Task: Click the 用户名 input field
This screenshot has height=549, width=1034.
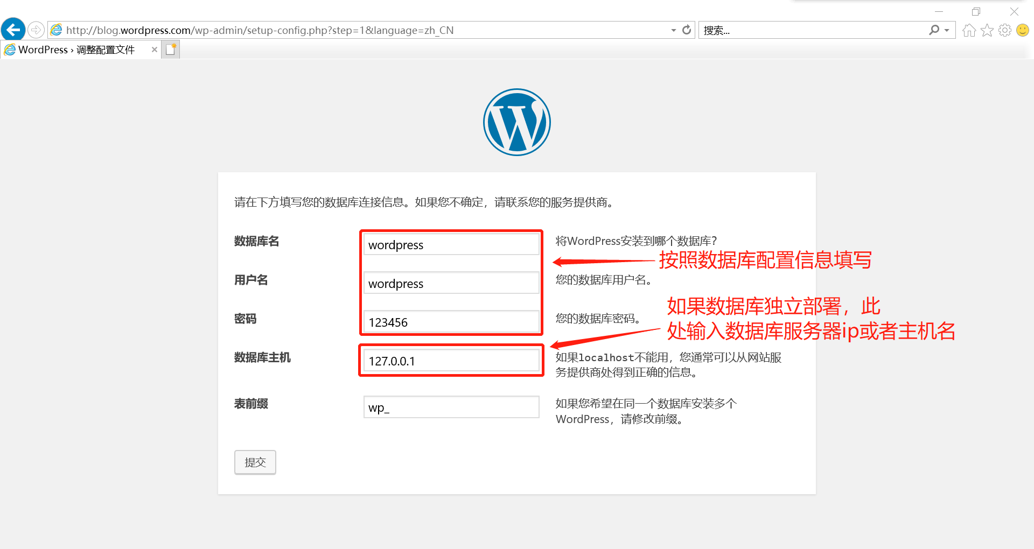Action: (451, 284)
